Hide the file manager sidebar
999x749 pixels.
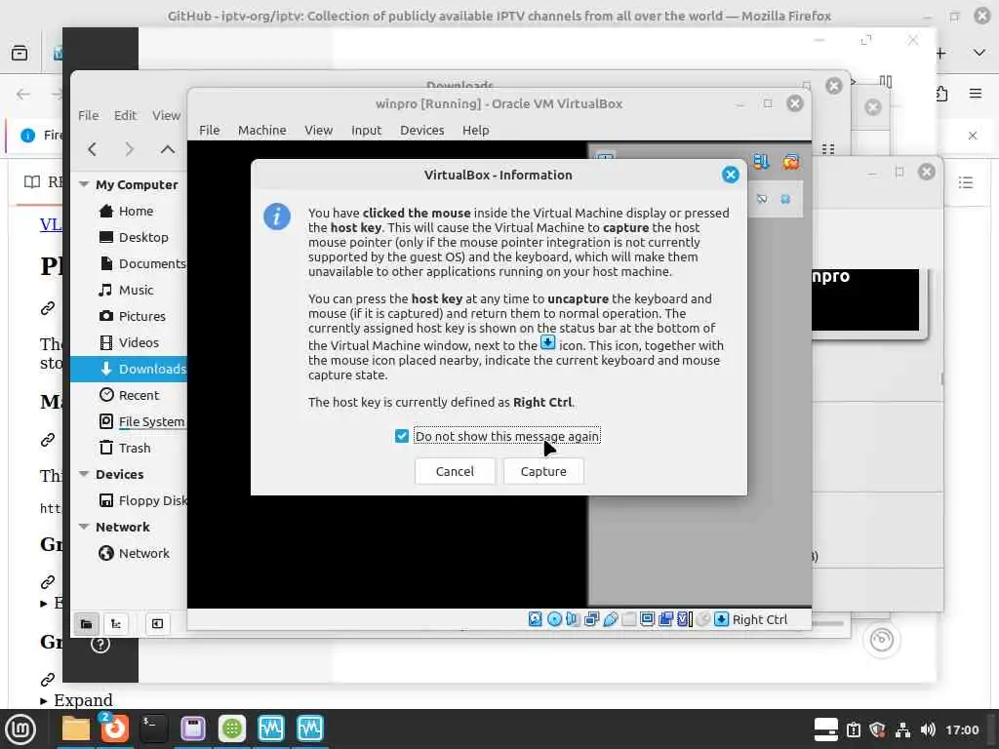[157, 623]
